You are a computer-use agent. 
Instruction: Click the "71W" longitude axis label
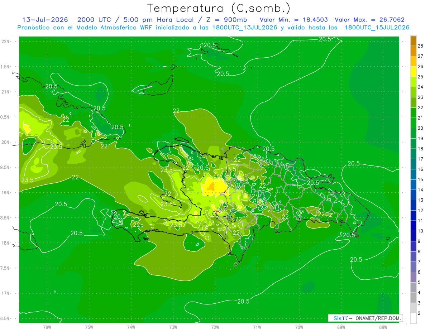coord(257,327)
